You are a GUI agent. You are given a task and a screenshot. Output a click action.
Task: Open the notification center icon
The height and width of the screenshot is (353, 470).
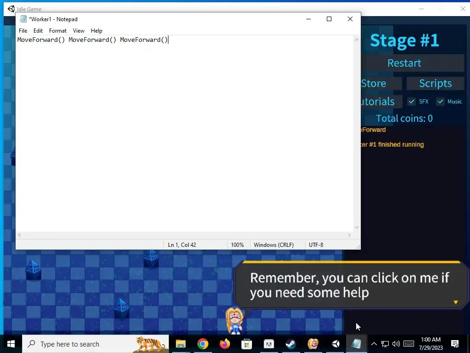[x=455, y=344]
